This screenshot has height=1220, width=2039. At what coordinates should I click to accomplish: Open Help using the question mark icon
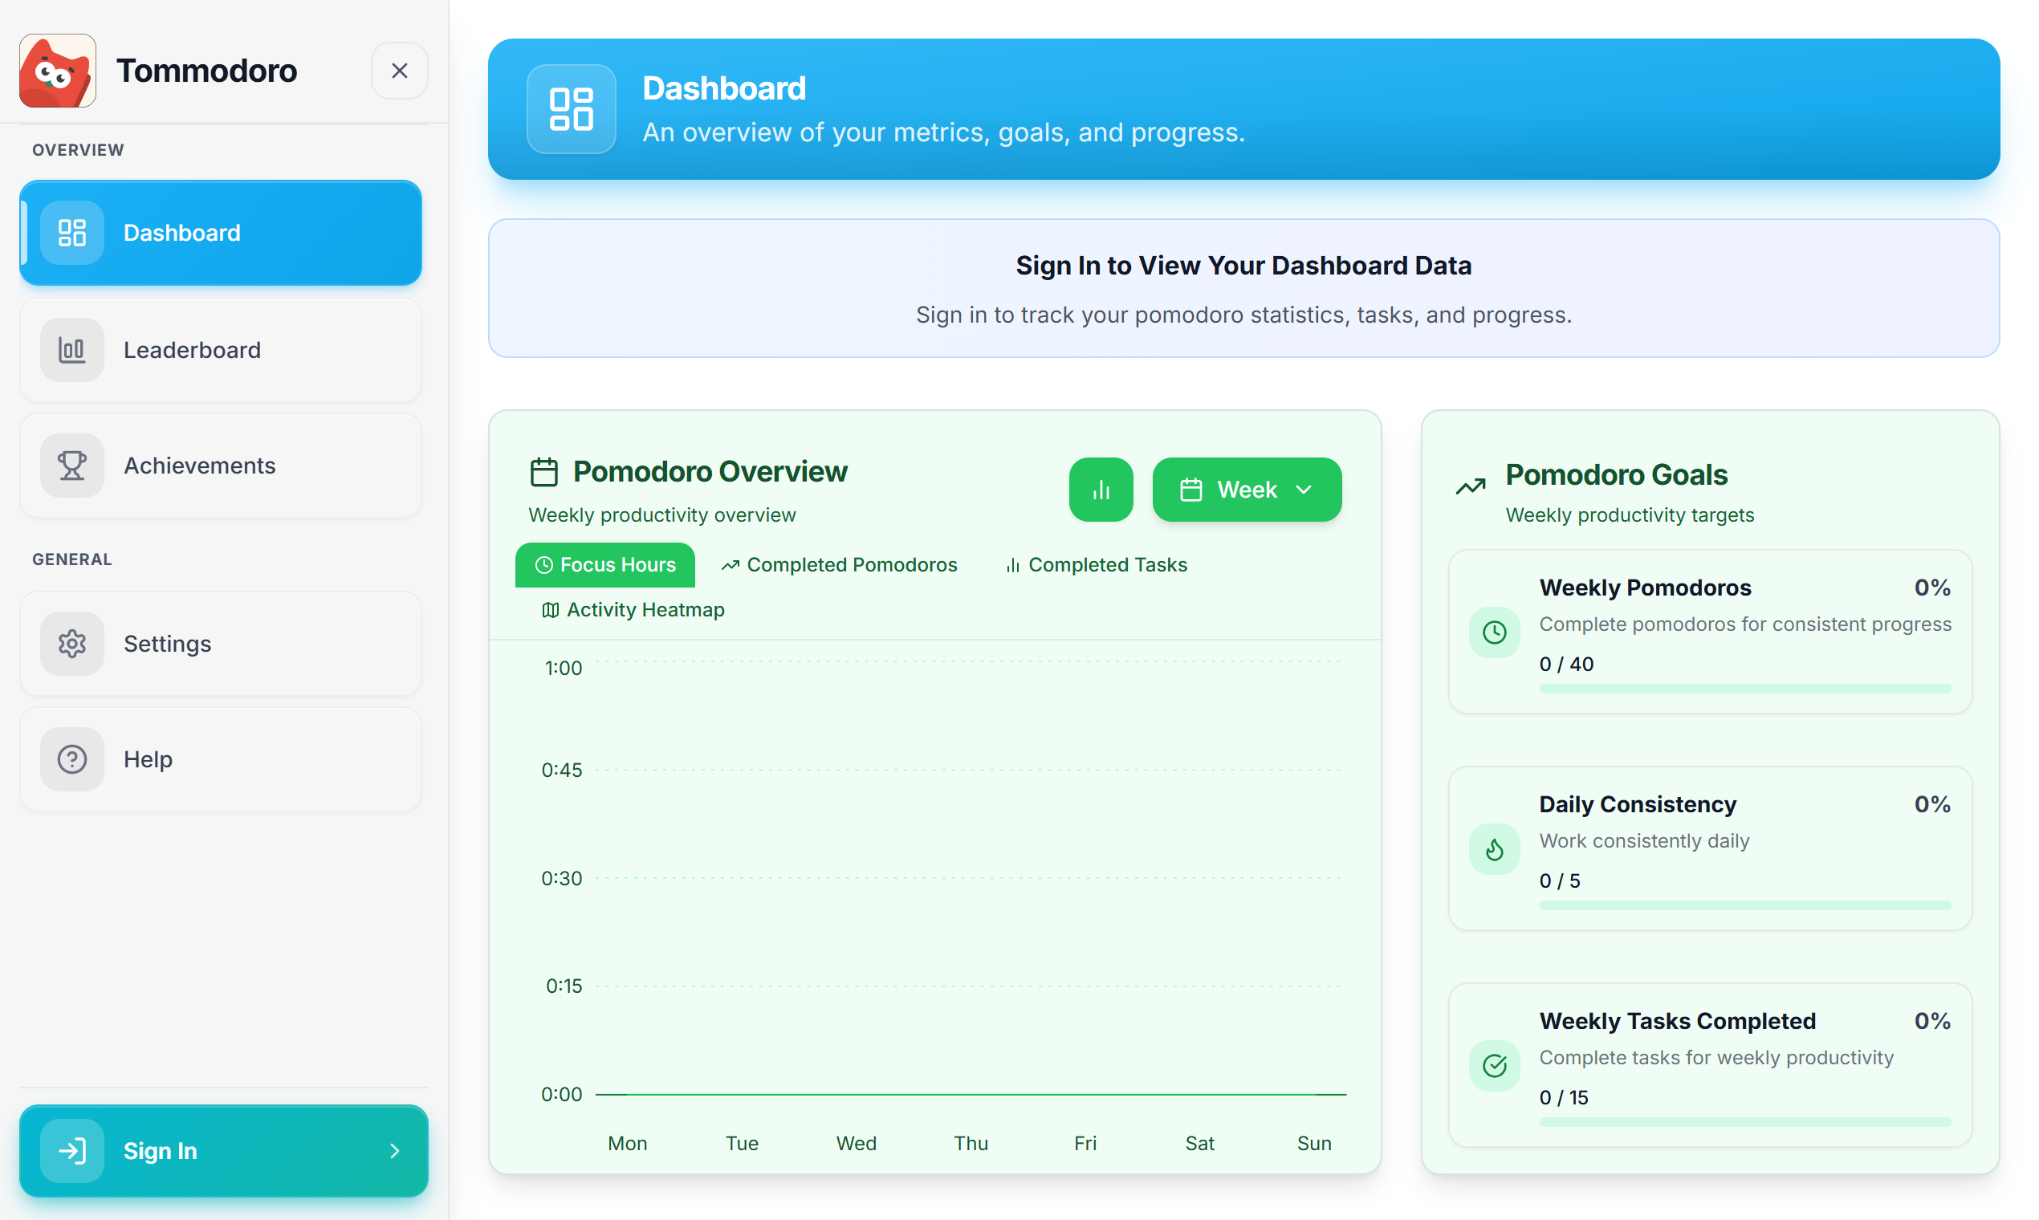click(x=71, y=758)
